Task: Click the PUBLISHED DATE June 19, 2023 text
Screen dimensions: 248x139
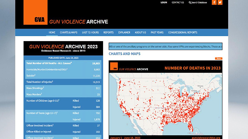Action: tap(63, 58)
